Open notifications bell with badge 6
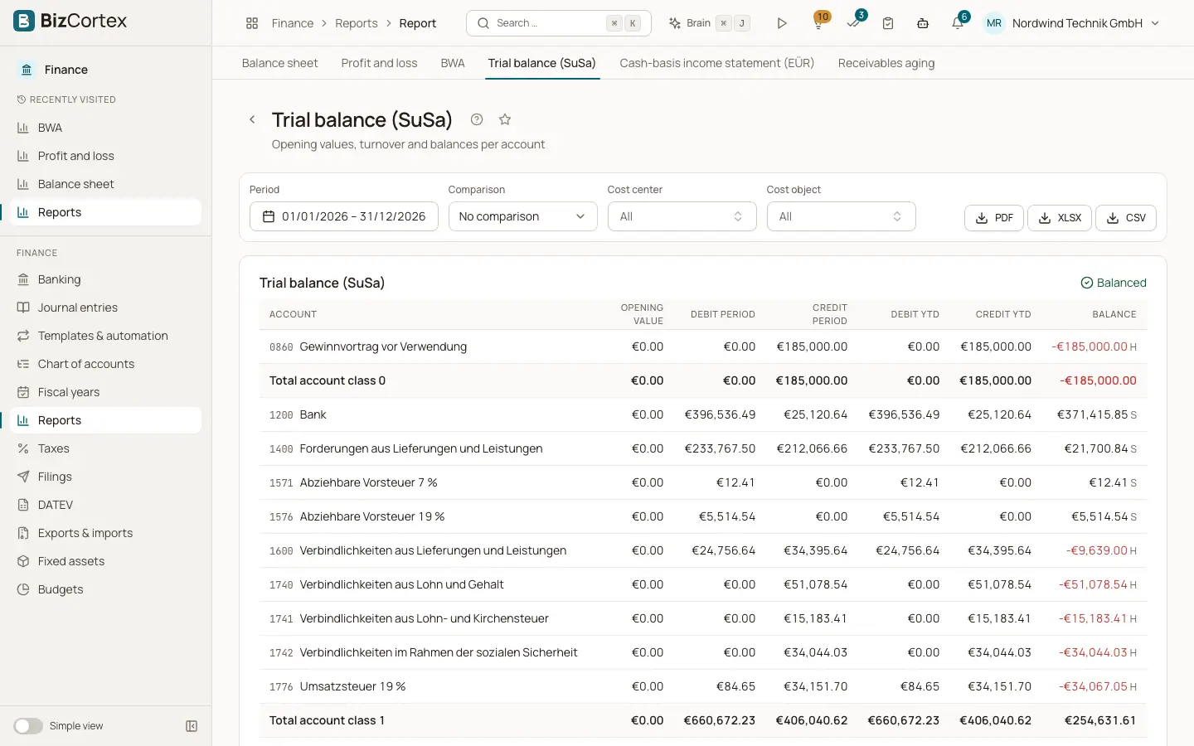Viewport: 1194px width, 746px height. coord(958,22)
